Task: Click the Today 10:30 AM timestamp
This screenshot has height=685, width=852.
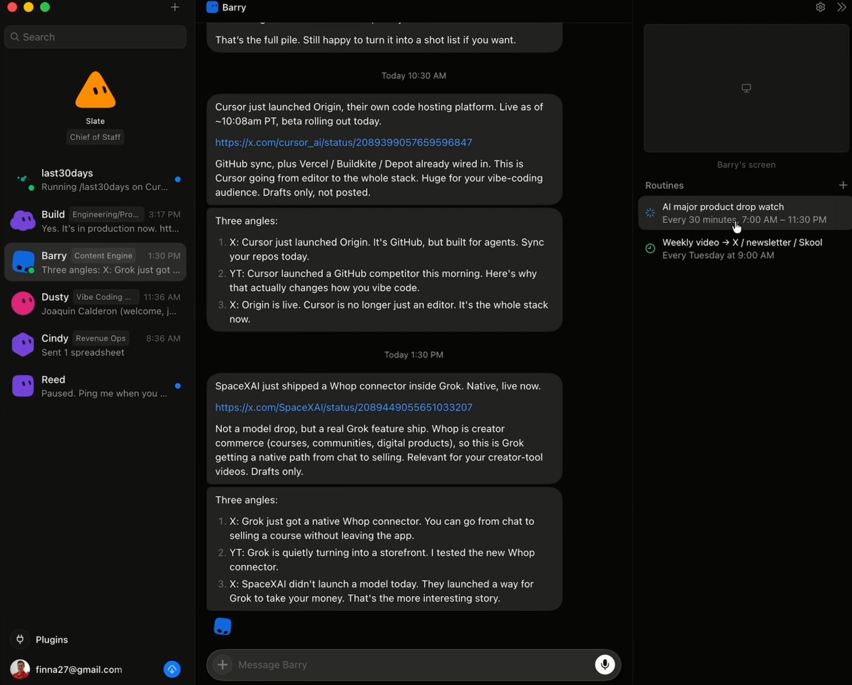Action: (414, 76)
